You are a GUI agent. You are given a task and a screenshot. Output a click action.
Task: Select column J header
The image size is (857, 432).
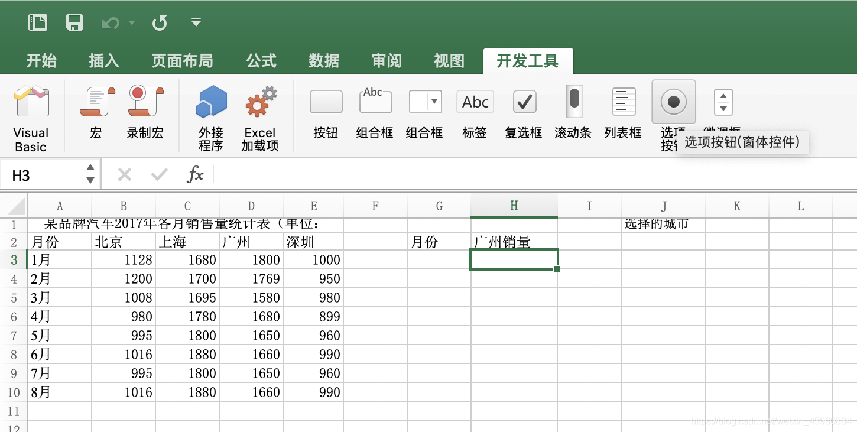tap(663, 206)
